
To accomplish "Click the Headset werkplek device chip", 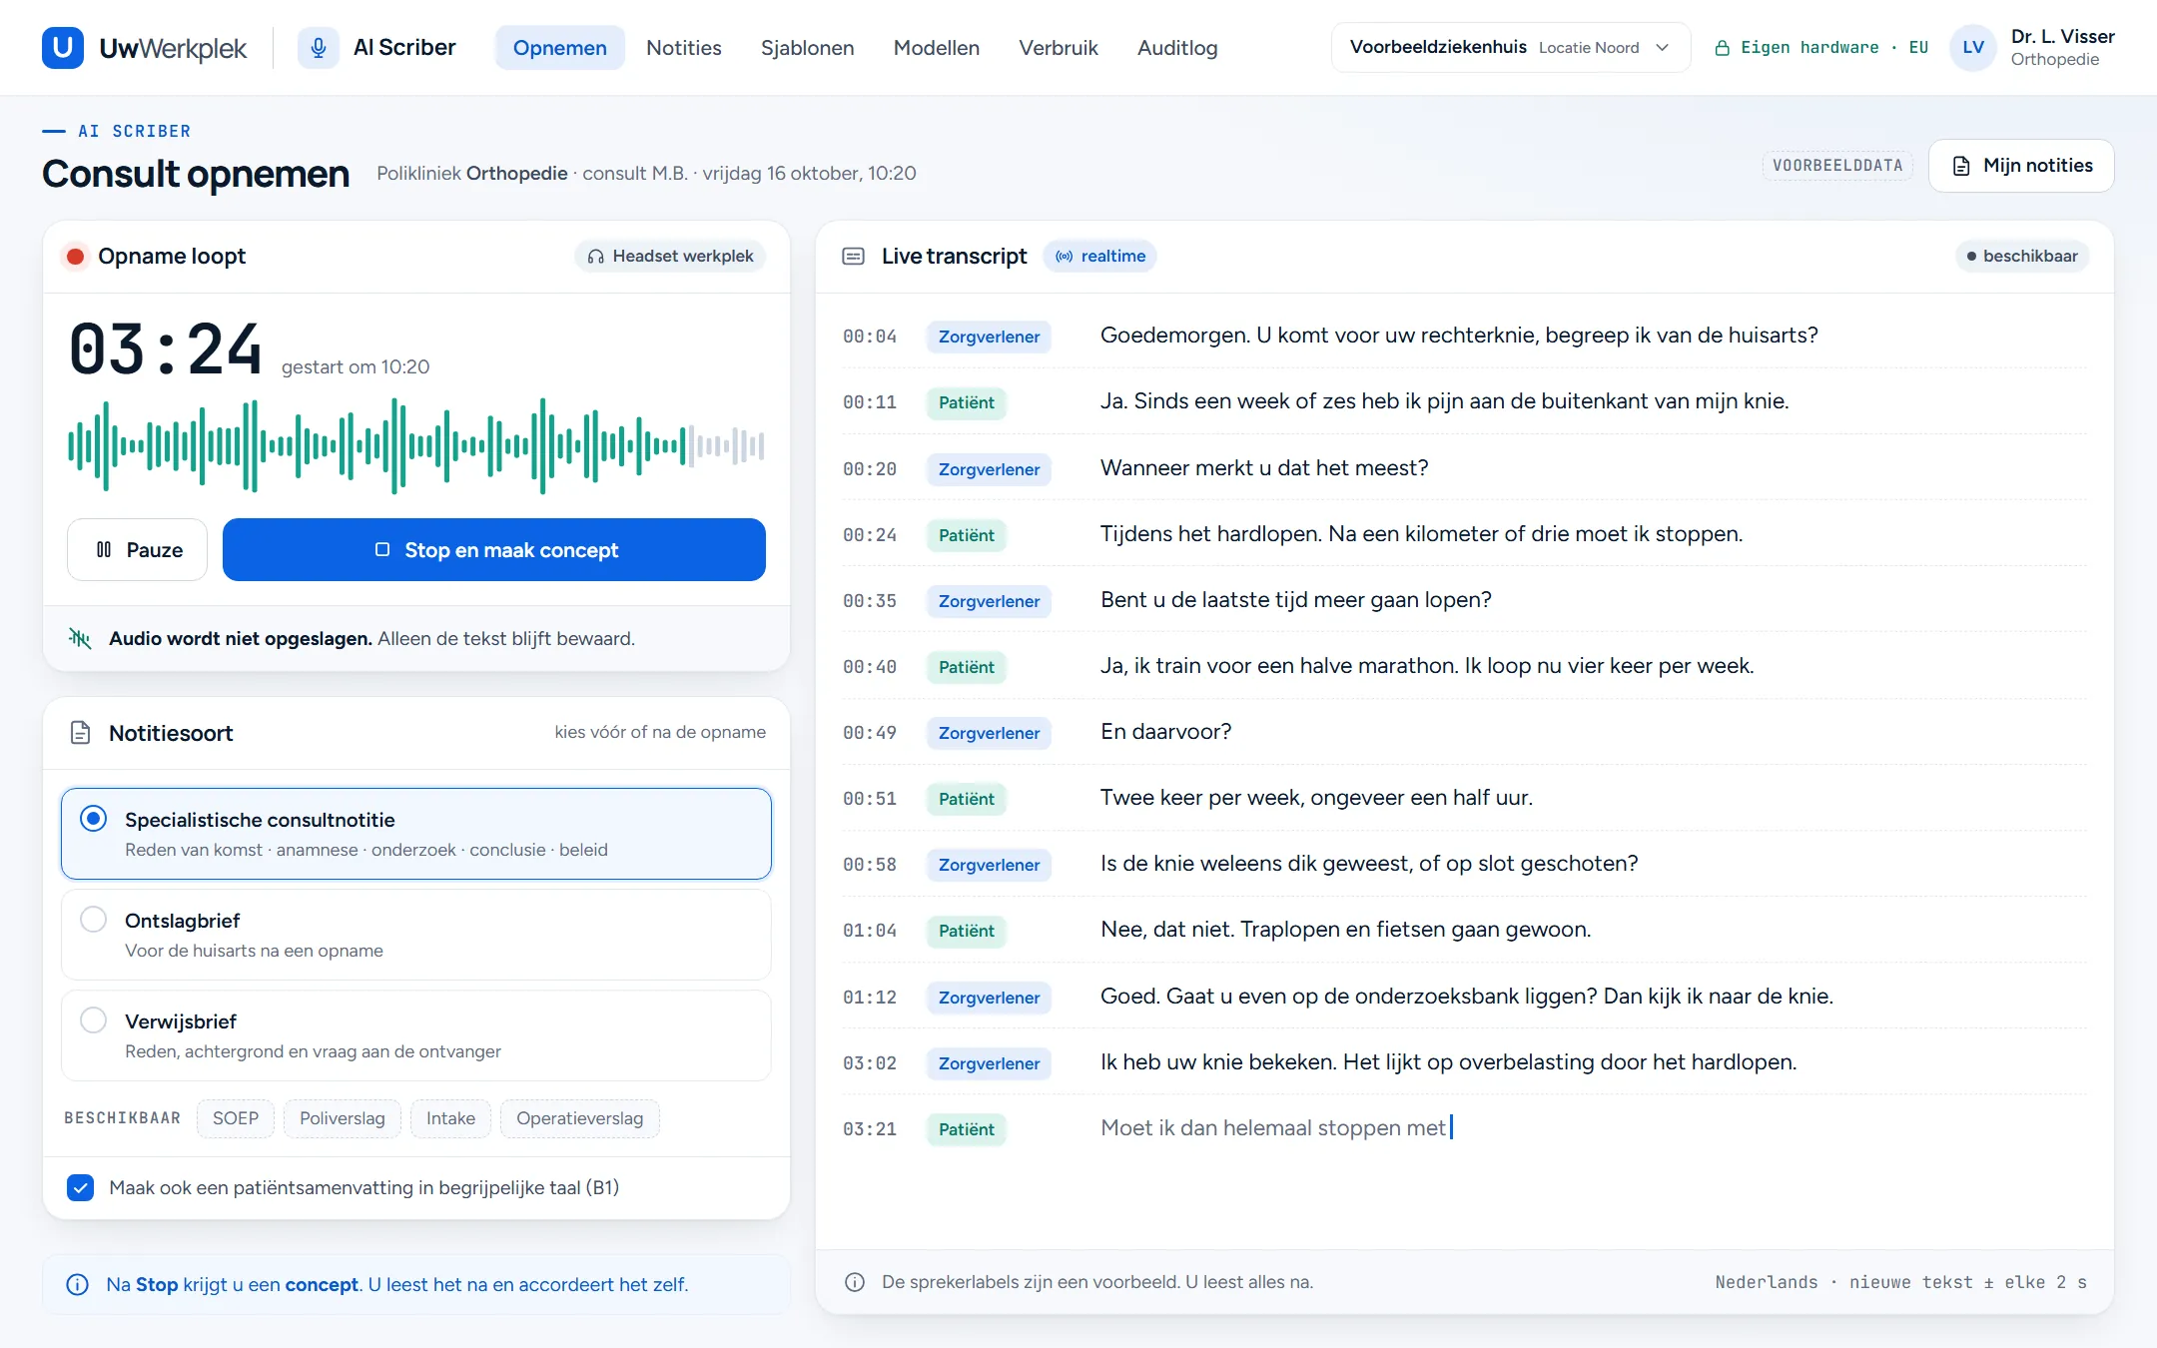I will coord(671,257).
